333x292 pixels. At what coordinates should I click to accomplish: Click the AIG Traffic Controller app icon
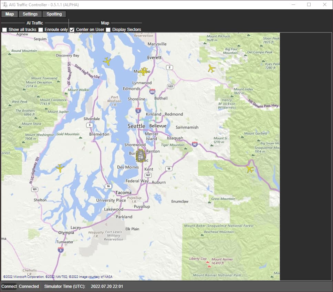tap(4, 4)
